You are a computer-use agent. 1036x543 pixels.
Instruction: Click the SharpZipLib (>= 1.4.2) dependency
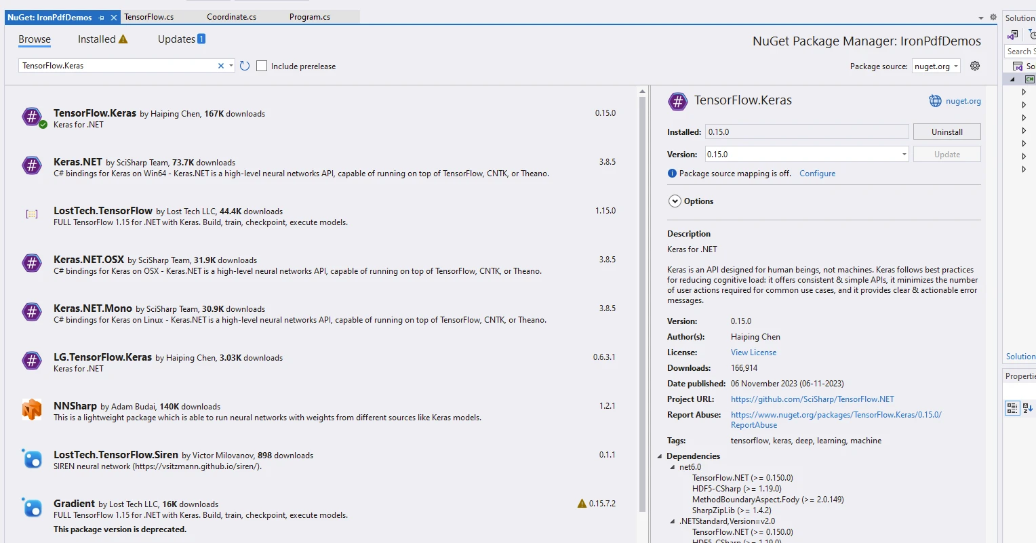coord(732,510)
